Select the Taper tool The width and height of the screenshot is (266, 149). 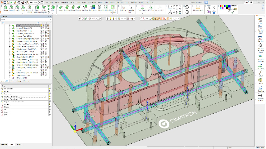(x=23, y=8)
